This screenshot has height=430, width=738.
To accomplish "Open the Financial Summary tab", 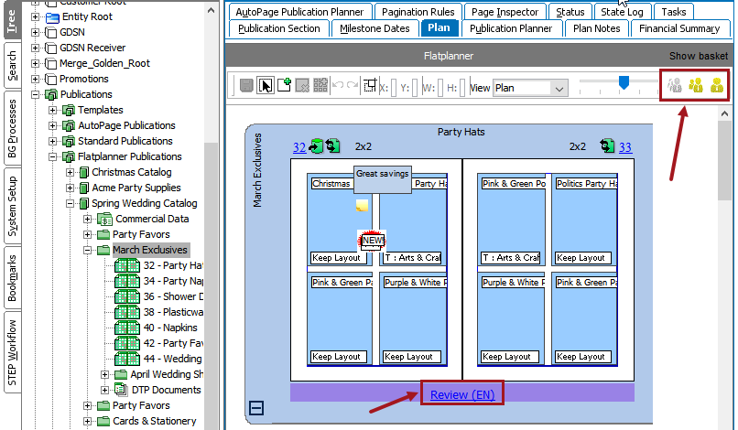I will tap(678, 28).
